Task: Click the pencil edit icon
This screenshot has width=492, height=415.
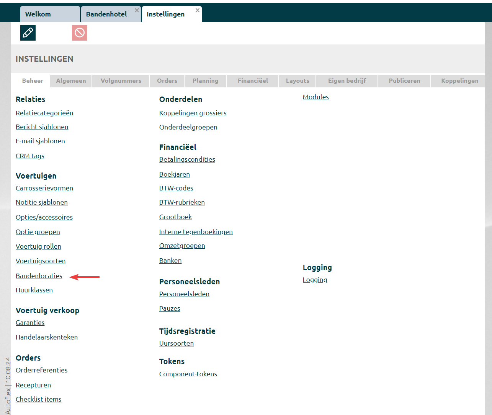Action: pyautogui.click(x=28, y=33)
